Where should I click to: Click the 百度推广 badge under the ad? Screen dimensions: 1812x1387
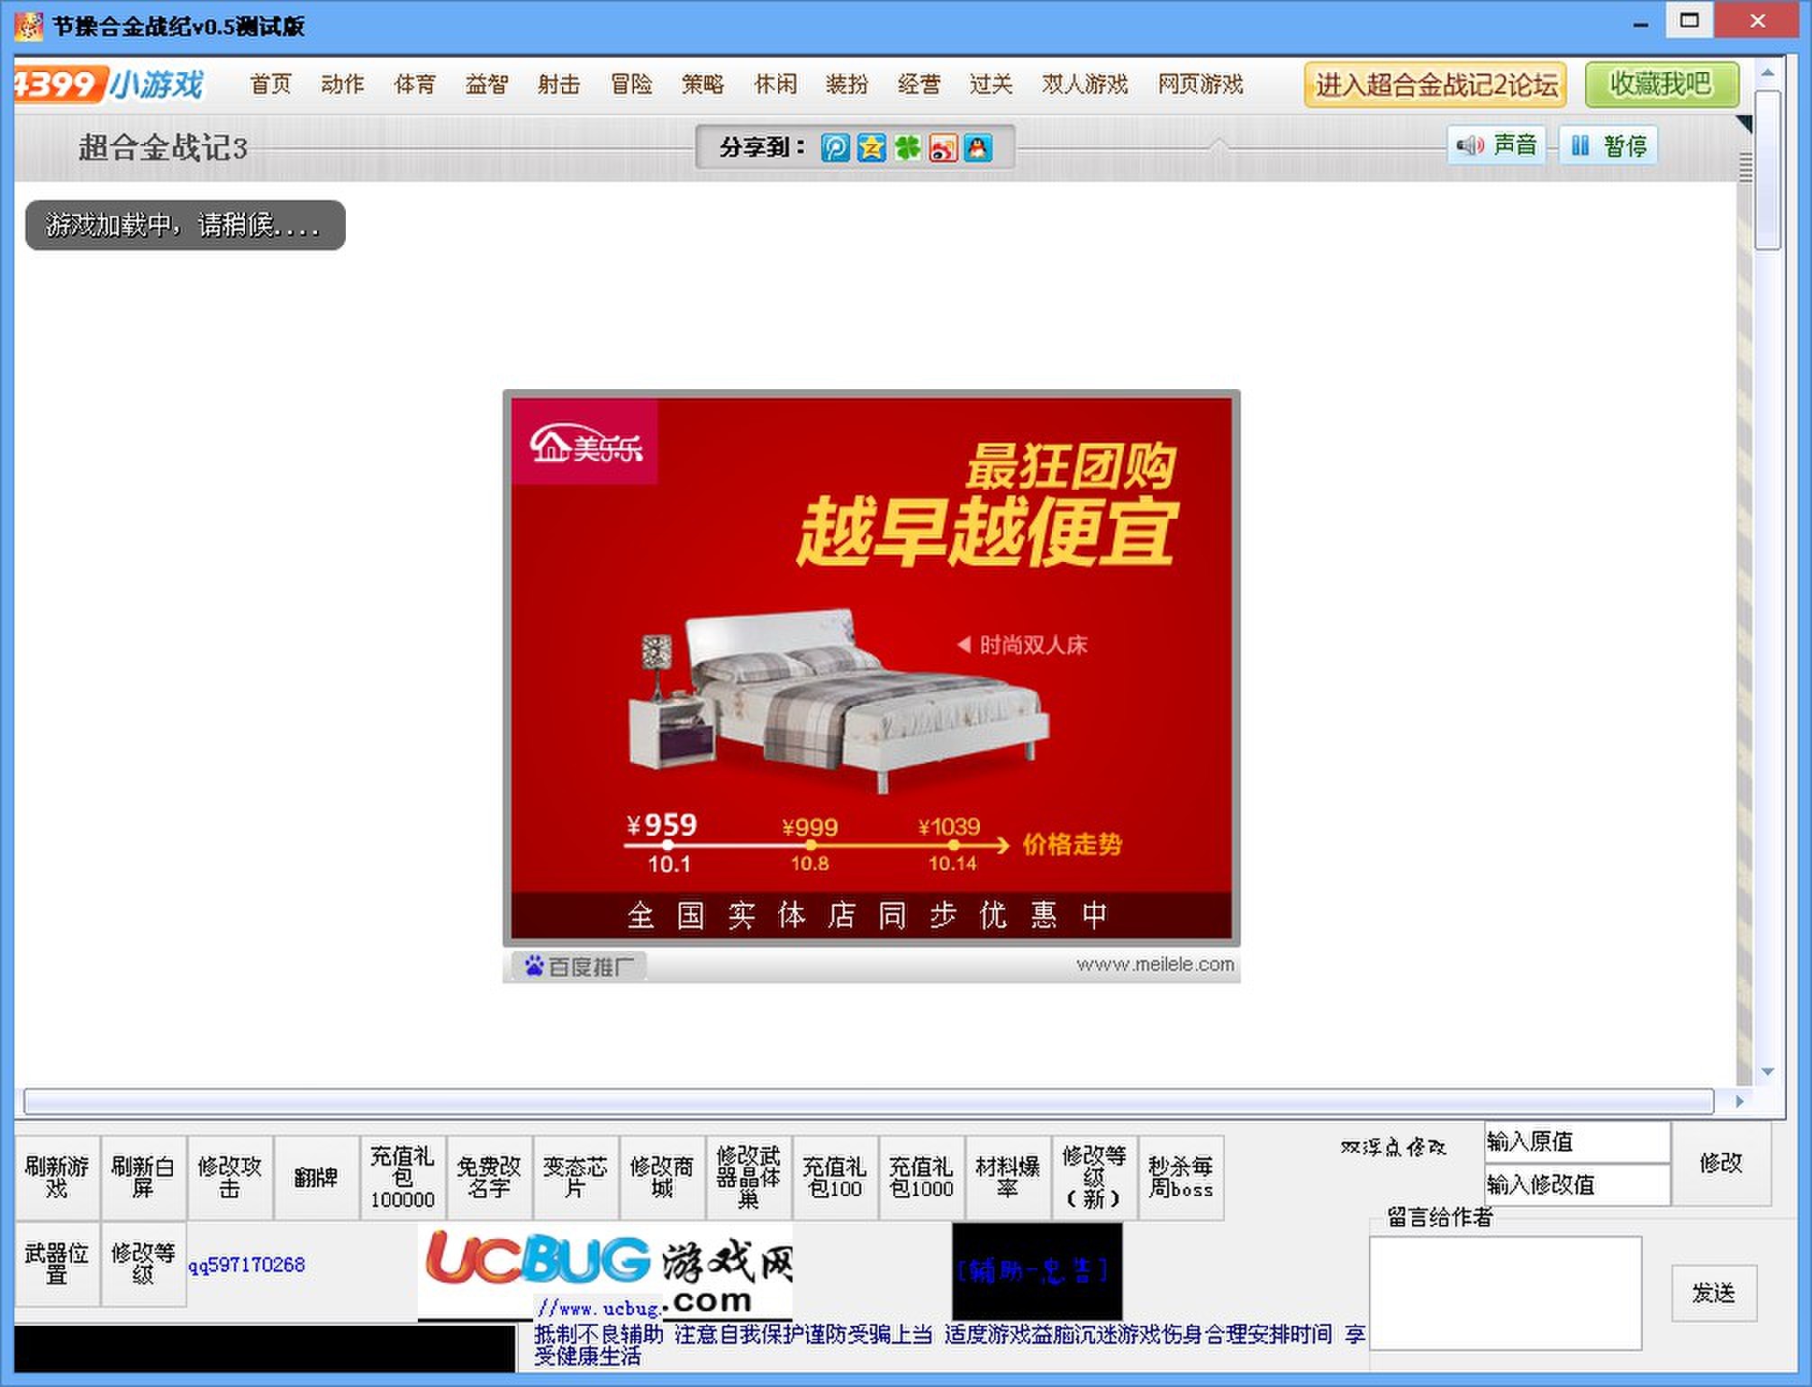[579, 966]
